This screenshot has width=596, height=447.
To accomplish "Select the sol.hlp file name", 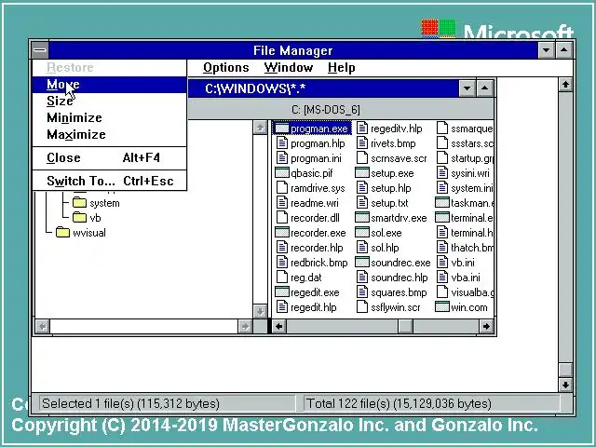I will (385, 248).
